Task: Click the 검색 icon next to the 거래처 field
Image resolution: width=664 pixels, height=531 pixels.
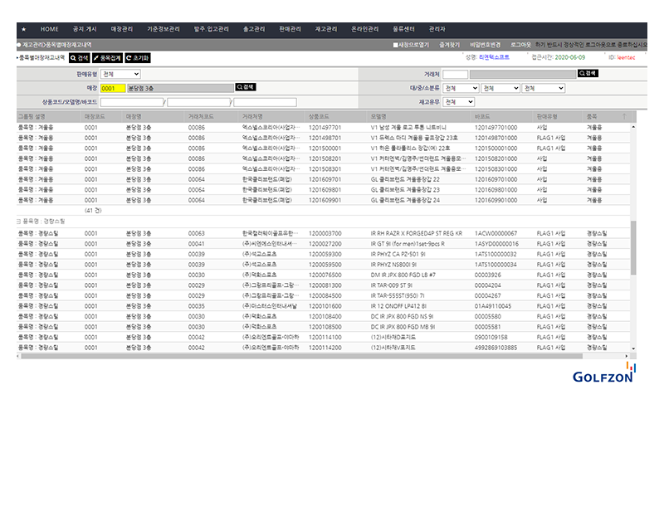Action: click(588, 73)
